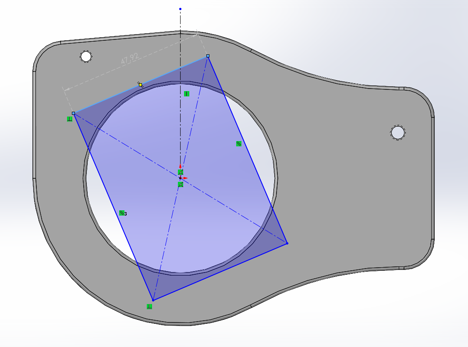468x347 pixels.
Task: Select the perpendicular relation icon at bottom corner
Action: [149, 306]
